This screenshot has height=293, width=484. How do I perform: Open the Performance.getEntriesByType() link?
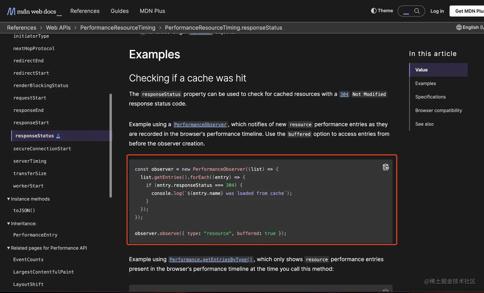click(211, 259)
